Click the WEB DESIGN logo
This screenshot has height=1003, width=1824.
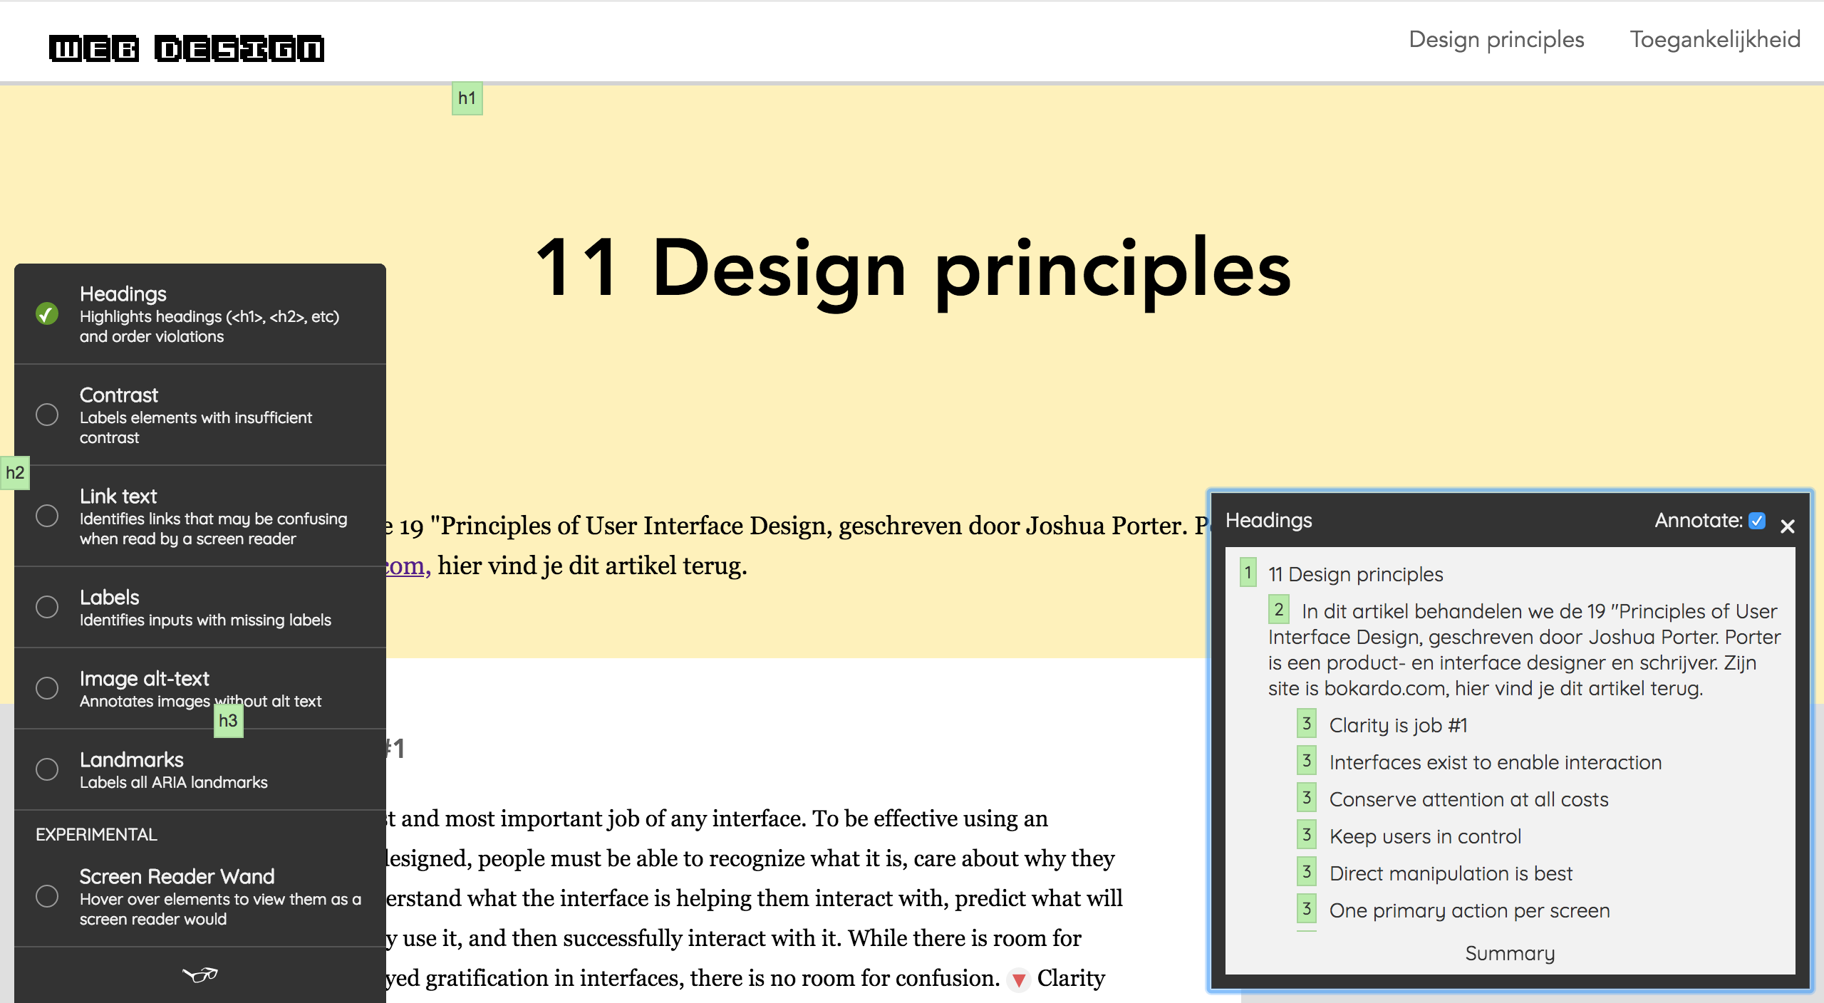tap(187, 48)
